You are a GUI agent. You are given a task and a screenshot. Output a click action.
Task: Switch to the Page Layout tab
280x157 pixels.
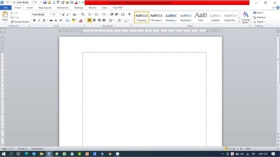coord(45,8)
